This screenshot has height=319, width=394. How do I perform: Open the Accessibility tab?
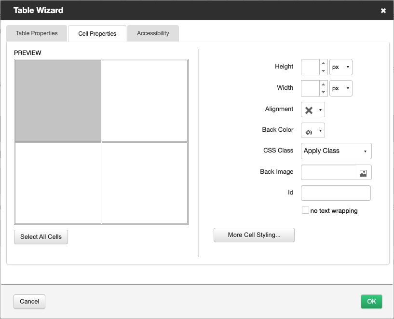point(153,33)
